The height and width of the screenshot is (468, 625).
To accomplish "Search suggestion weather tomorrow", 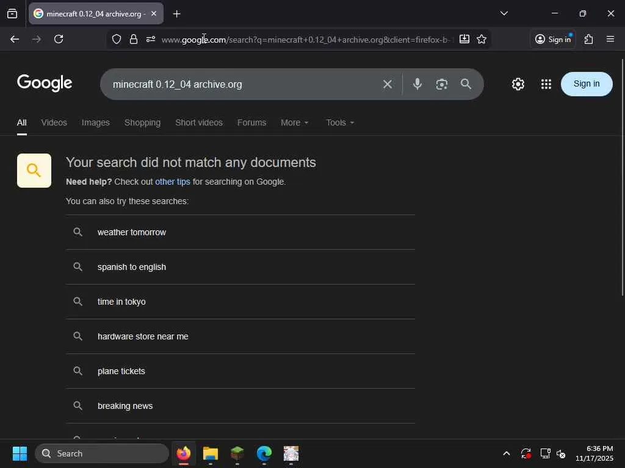I will click(240, 232).
